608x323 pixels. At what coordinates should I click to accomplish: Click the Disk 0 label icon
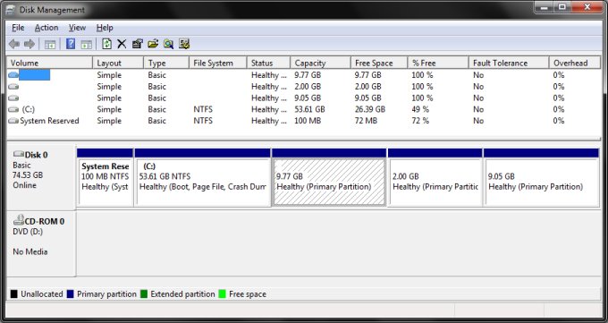pyautogui.click(x=19, y=155)
